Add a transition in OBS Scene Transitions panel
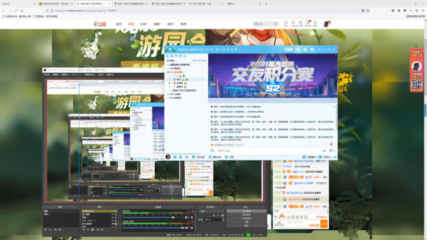Image resolution: width=427 pixels, height=240 pixels. (x=213, y=215)
